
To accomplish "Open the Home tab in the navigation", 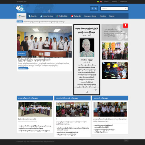I will click(22, 16).
